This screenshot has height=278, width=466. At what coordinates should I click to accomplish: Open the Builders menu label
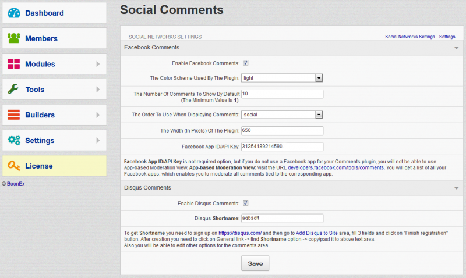click(x=40, y=115)
